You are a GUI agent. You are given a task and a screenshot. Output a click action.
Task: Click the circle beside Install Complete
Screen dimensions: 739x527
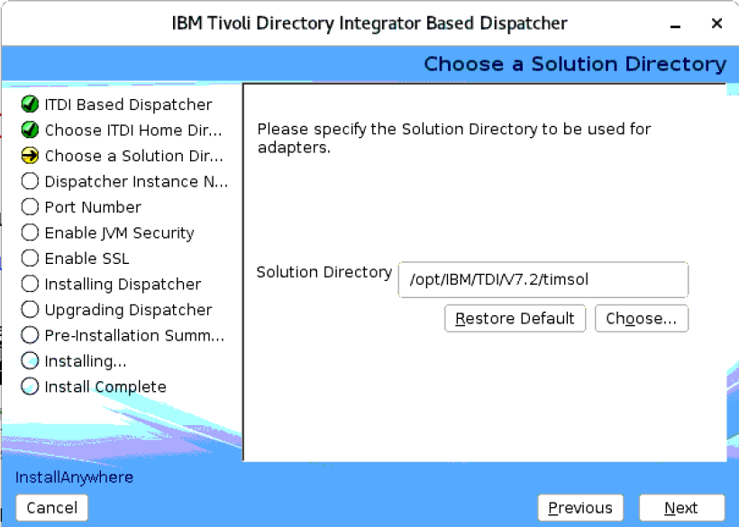[x=30, y=386]
